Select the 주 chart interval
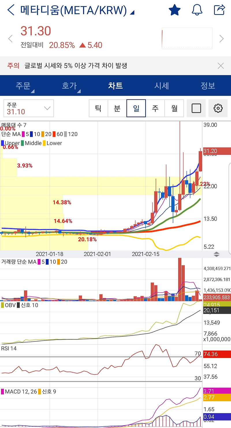Viewport: 231px width, 428px height. (155, 108)
